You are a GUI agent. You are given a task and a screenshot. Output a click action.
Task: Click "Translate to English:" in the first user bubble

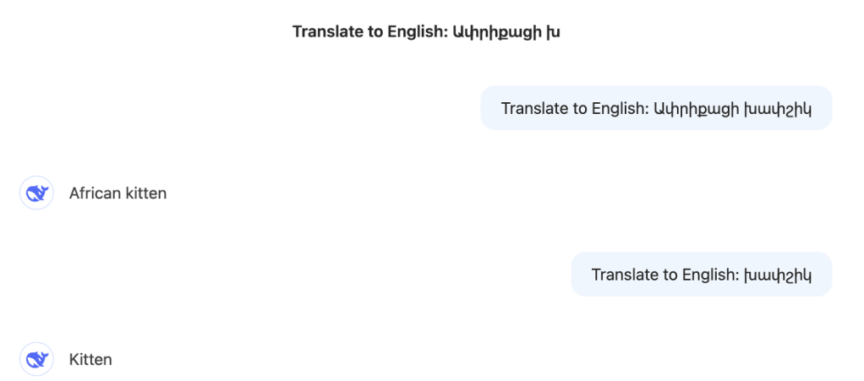pos(574,108)
